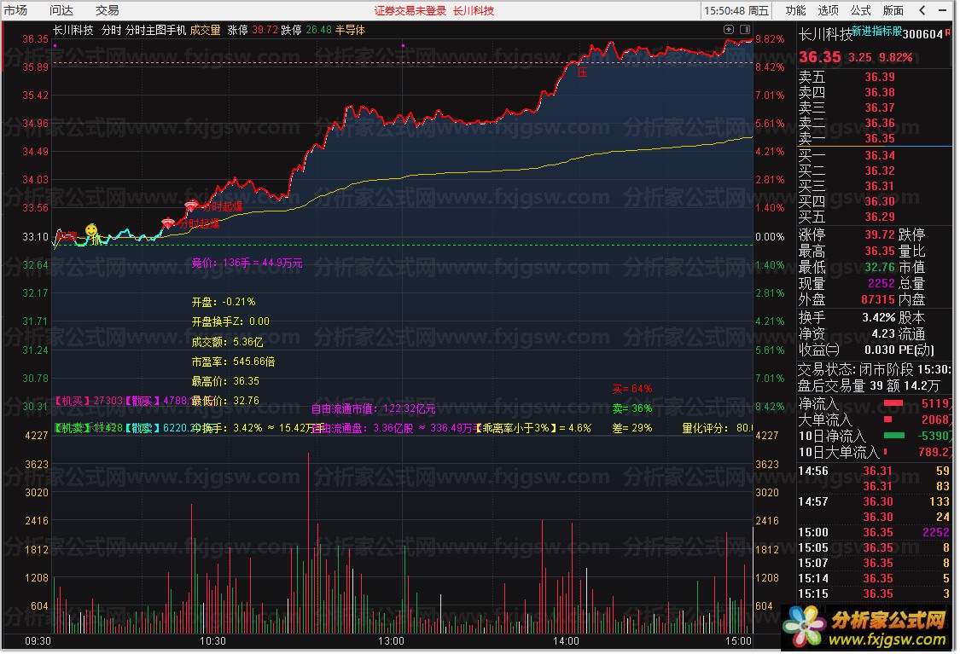Click the 9.82% change value in quote panel
This screenshot has width=960, height=654.
click(x=896, y=57)
